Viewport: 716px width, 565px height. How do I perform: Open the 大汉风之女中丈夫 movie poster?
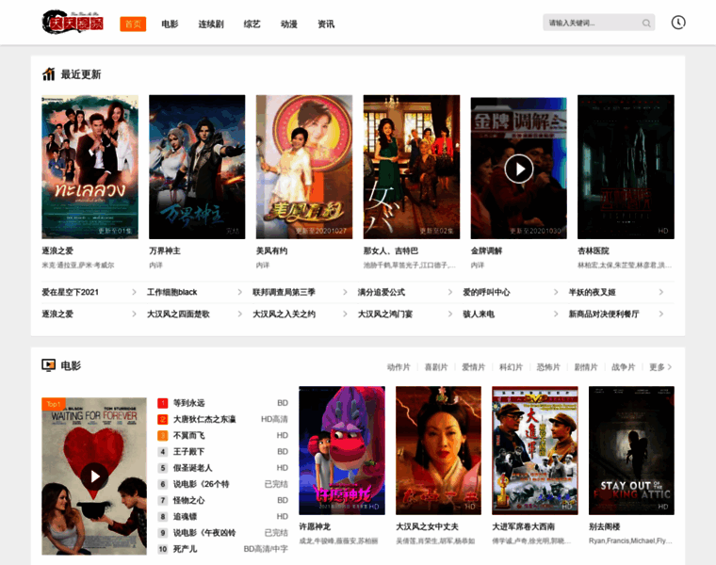pyautogui.click(x=438, y=450)
